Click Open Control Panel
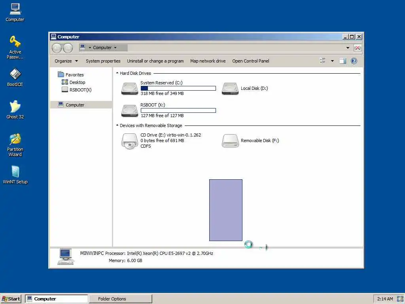The width and height of the screenshot is (405, 304). [250, 61]
